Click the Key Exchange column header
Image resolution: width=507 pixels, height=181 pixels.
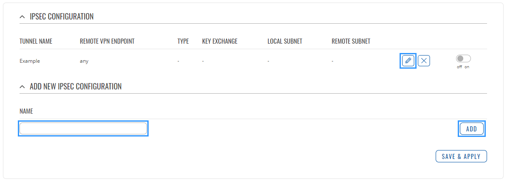[x=220, y=42]
